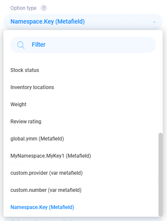
Task: Choose custom.number (var metafield) option
Action: pyautogui.click(x=81, y=190)
